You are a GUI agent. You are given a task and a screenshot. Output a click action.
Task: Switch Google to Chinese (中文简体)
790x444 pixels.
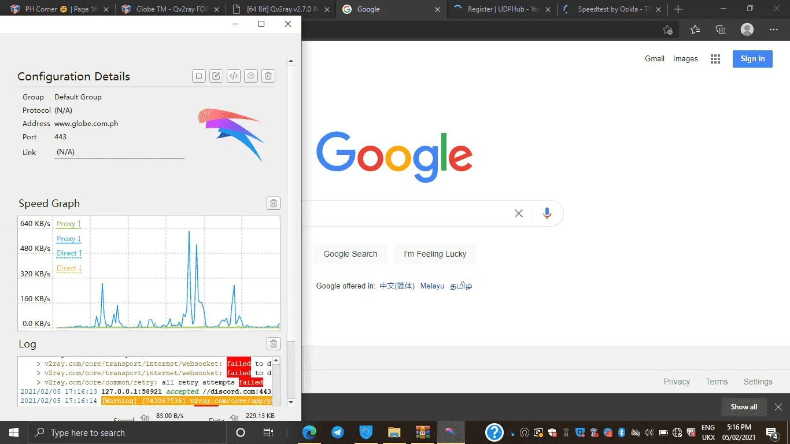pyautogui.click(x=397, y=286)
